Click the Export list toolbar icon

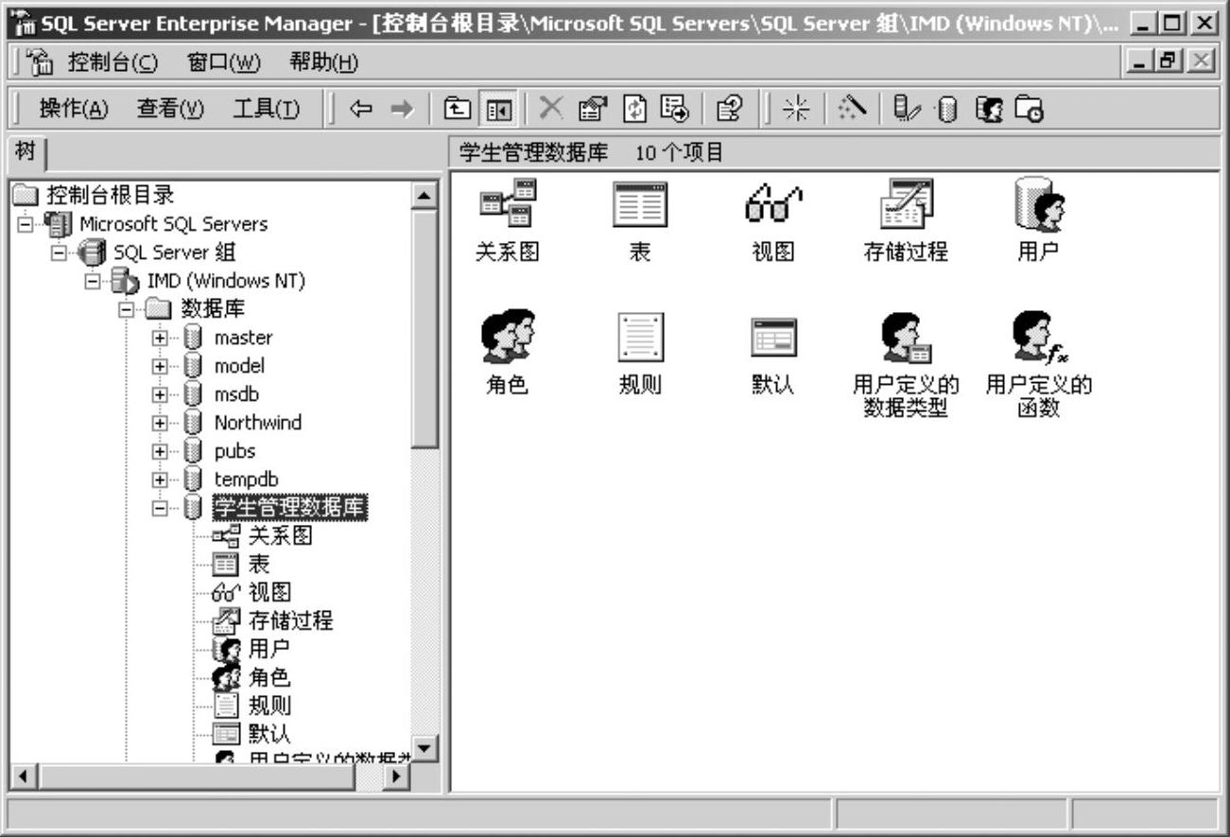click(x=675, y=110)
